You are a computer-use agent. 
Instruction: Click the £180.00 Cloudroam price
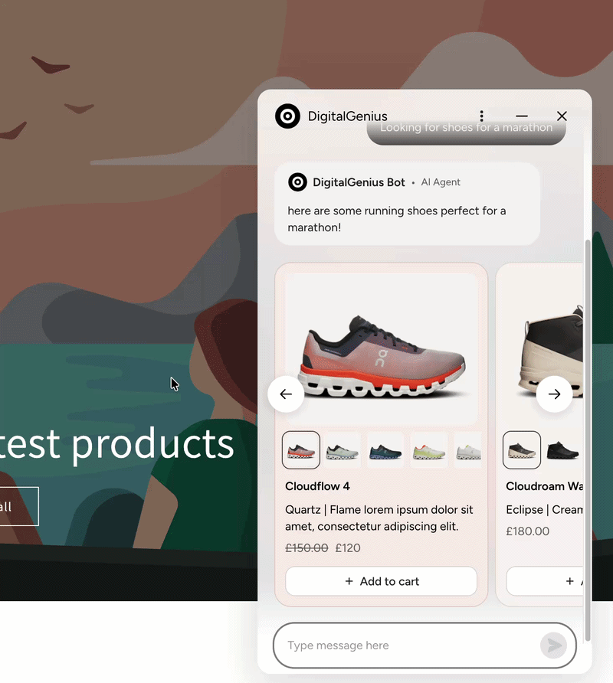(x=527, y=531)
